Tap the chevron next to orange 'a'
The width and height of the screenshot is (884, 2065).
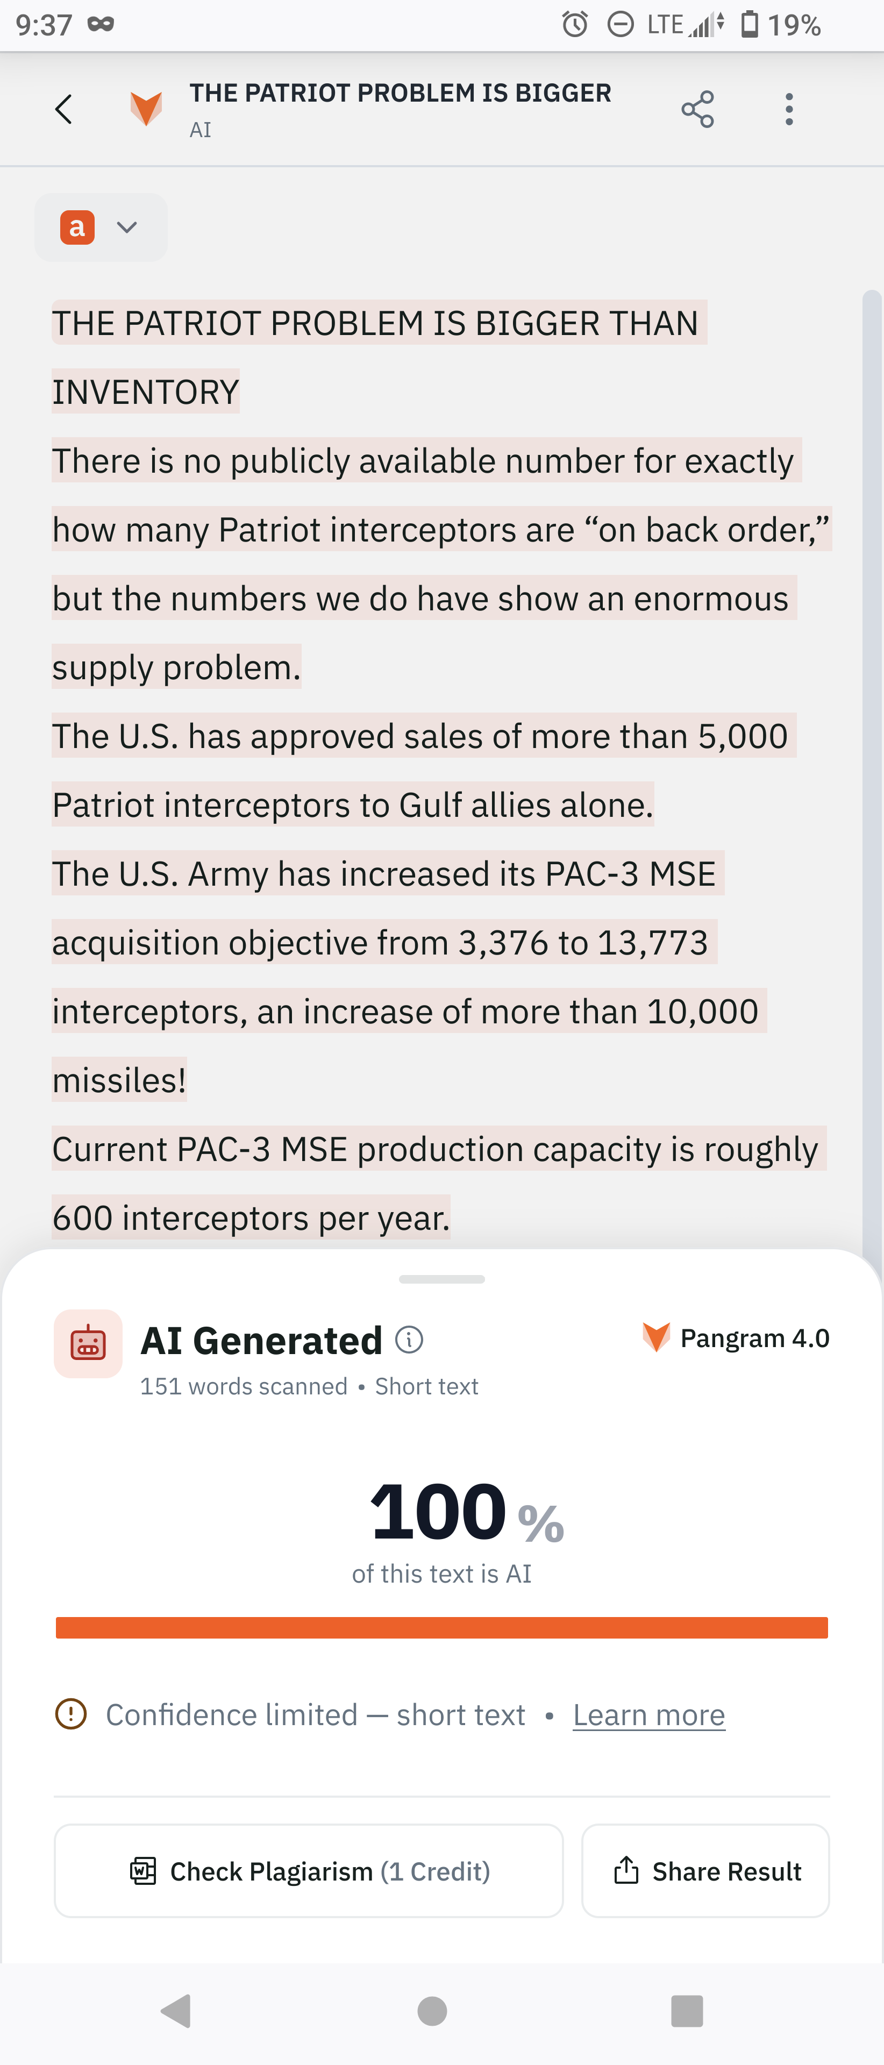point(126,227)
